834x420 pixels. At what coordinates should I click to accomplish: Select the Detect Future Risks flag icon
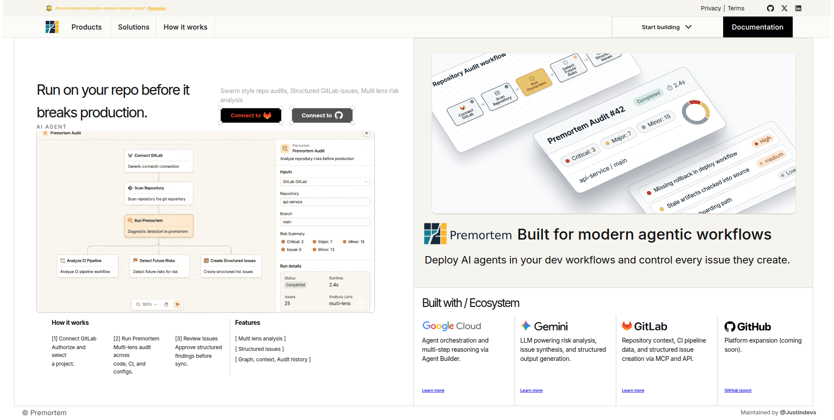pyautogui.click(x=135, y=260)
